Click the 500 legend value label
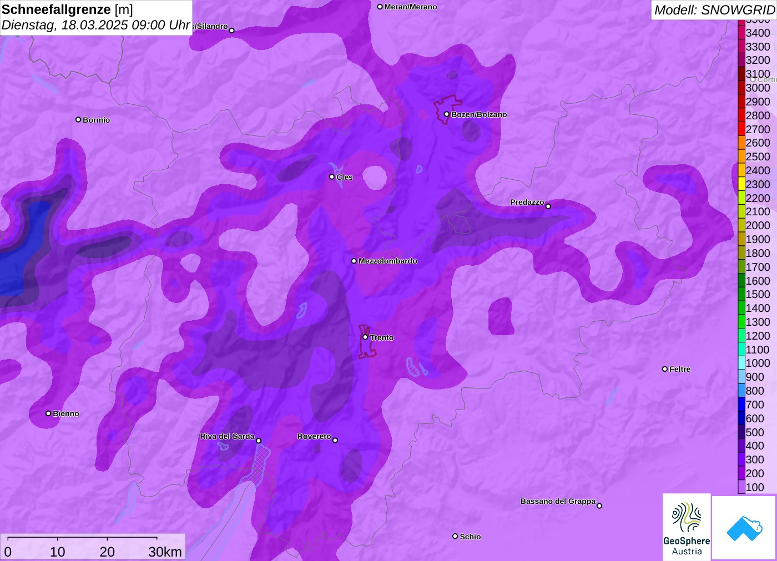777x561 pixels. pyautogui.click(x=755, y=432)
